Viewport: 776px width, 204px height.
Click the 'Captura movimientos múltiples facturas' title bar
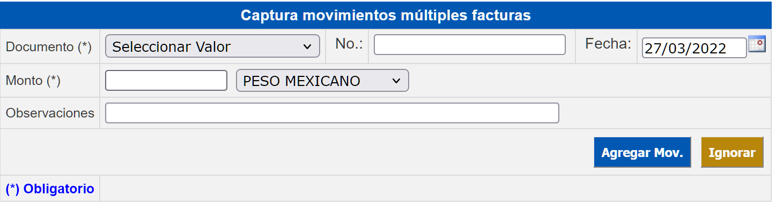(x=386, y=15)
